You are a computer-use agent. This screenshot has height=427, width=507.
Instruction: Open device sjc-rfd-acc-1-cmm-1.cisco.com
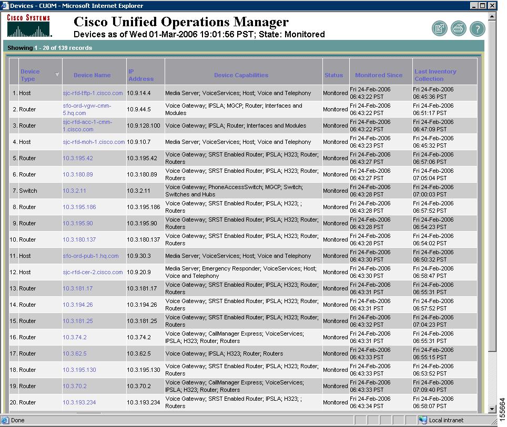pos(87,126)
